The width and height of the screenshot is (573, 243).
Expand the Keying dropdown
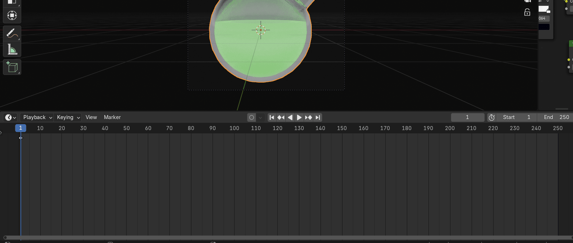pyautogui.click(x=68, y=117)
